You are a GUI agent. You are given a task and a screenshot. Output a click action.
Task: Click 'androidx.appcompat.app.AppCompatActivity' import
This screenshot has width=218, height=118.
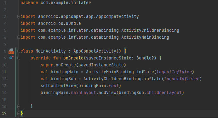[89, 16]
